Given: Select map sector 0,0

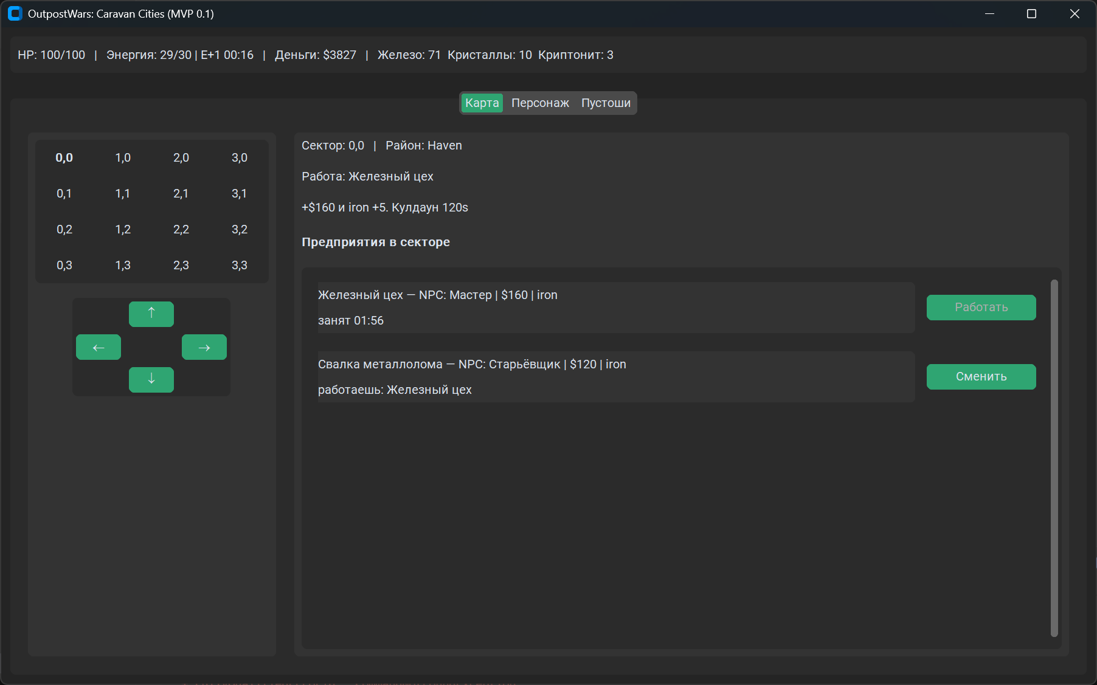Looking at the screenshot, I should pos(64,158).
